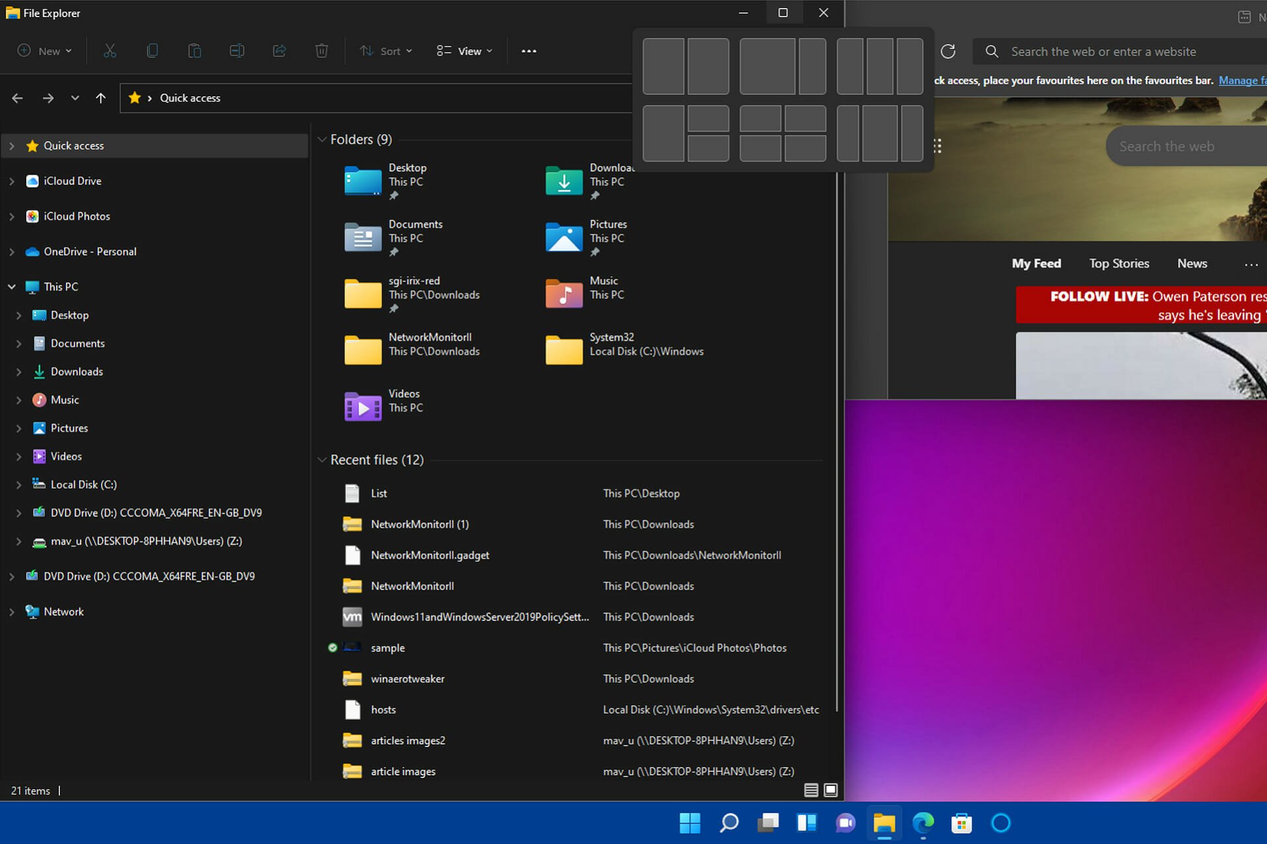This screenshot has width=1267, height=844.
Task: Collapse the This PC tree node
Action: pos(12,287)
